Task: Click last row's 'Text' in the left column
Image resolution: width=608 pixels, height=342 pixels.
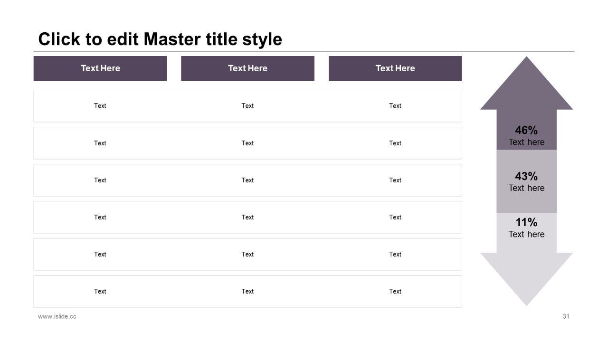Action: [100, 291]
